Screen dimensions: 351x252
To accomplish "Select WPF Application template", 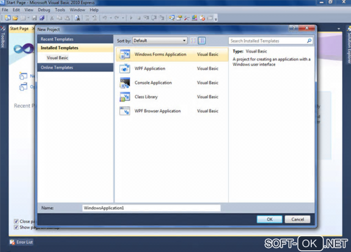I will (x=172, y=69).
